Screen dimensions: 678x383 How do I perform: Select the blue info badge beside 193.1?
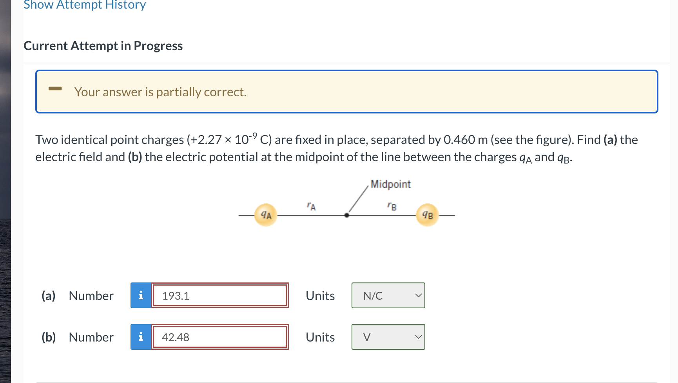click(141, 296)
